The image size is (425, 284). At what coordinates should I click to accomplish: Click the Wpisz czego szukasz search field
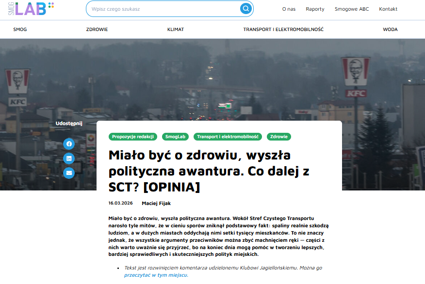tap(160, 9)
